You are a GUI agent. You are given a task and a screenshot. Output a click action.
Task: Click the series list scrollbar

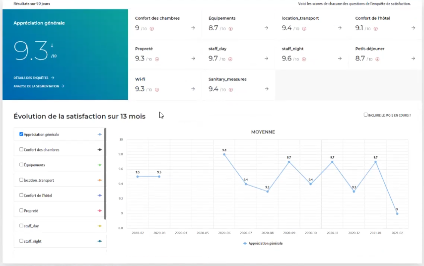point(105,174)
